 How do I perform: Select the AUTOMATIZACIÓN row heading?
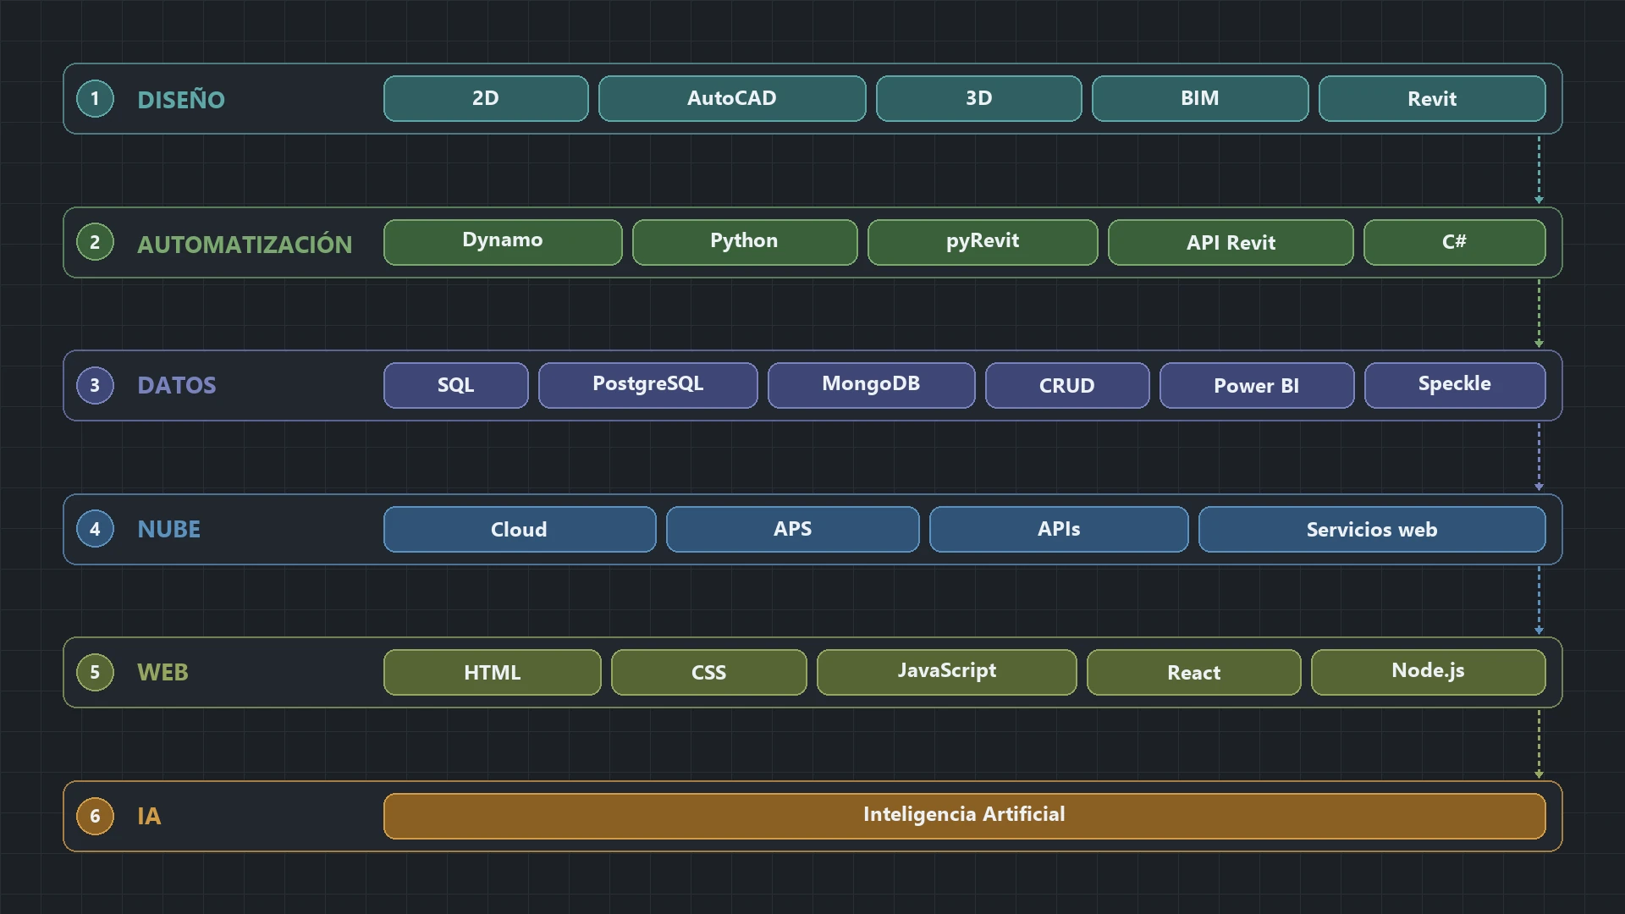245,244
